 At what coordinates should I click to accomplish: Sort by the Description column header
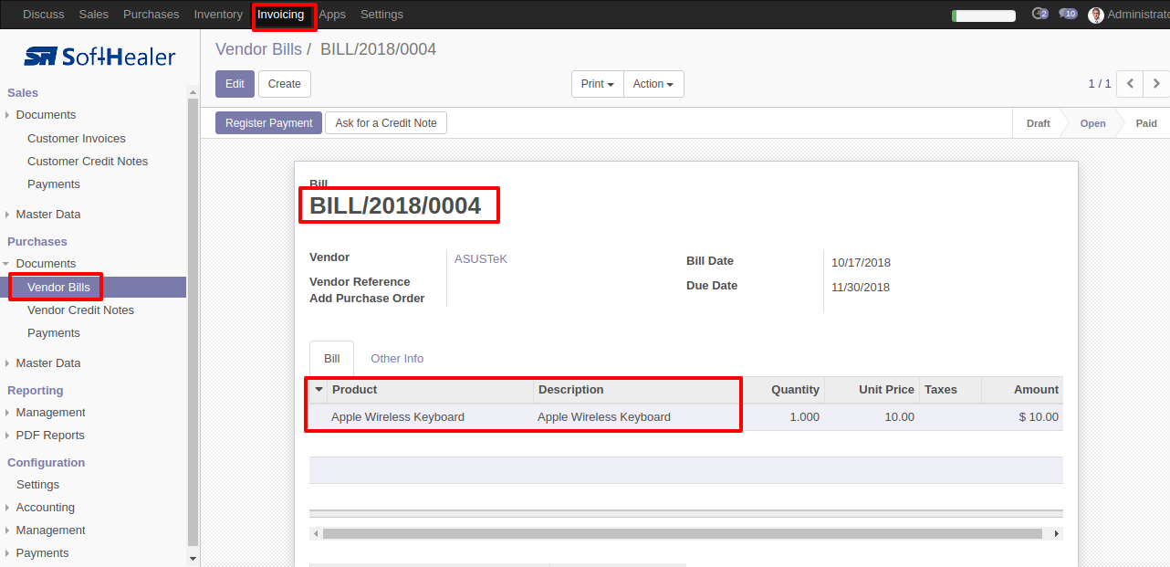(637, 390)
